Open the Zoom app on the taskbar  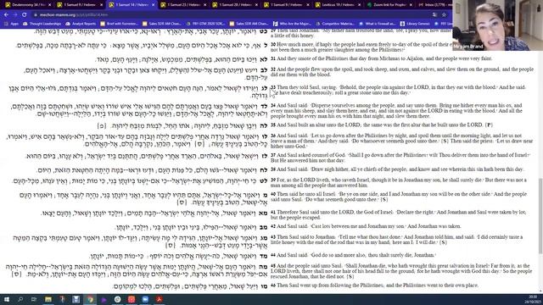point(145,299)
